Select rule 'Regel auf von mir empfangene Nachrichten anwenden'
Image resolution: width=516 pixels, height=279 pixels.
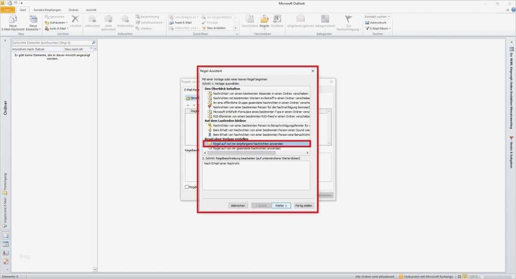(256, 144)
